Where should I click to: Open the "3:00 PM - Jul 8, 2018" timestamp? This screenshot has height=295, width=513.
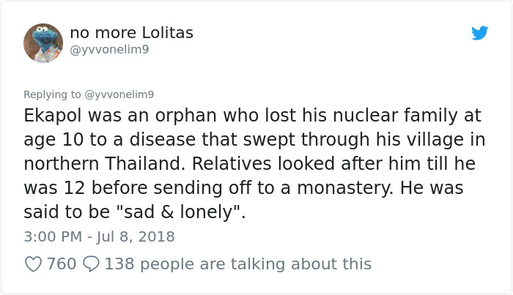99,237
